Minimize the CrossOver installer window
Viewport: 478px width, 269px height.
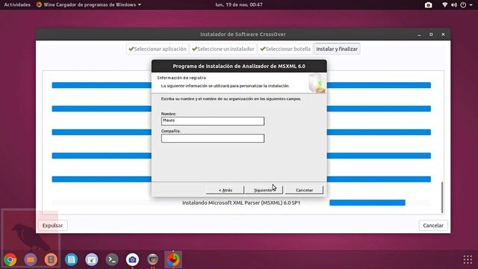point(420,34)
